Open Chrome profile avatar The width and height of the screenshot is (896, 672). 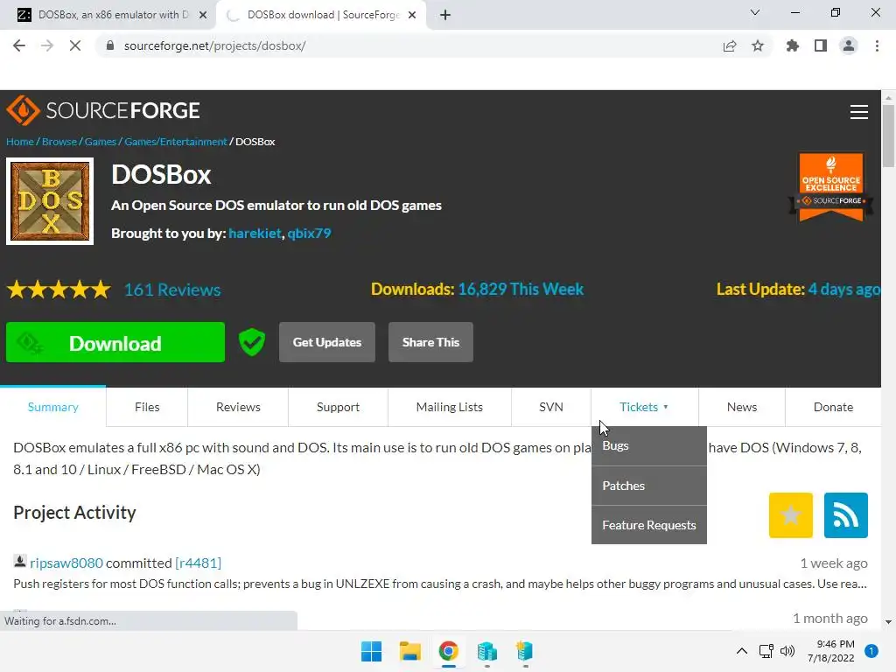849,45
